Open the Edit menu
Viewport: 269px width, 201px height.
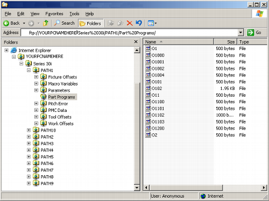[x=20, y=13]
